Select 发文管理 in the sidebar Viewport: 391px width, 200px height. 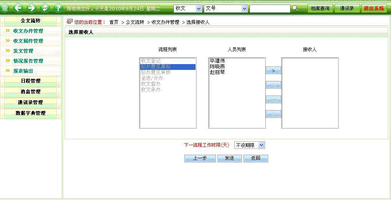(x=23, y=51)
